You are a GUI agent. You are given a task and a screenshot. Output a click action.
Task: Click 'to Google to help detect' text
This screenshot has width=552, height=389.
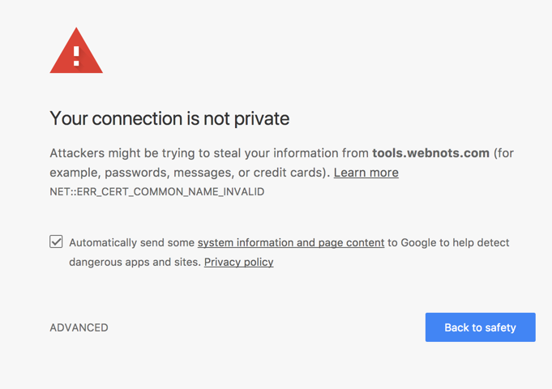pyautogui.click(x=448, y=242)
